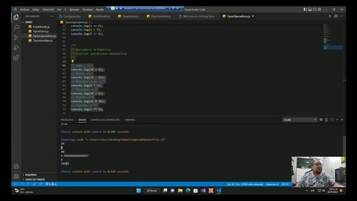Open the Archivo menu
Screen dimensions: 357x201
pos(25,9)
